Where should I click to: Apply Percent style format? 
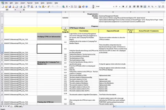[x=152, y=7]
